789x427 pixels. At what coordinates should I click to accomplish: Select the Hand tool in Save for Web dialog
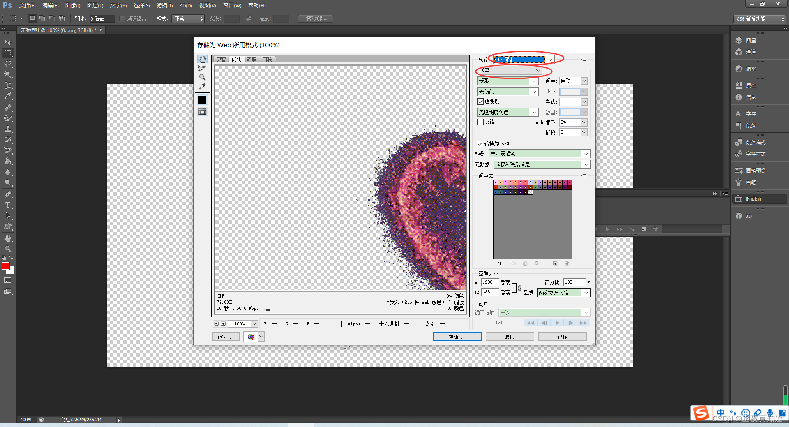pos(202,60)
